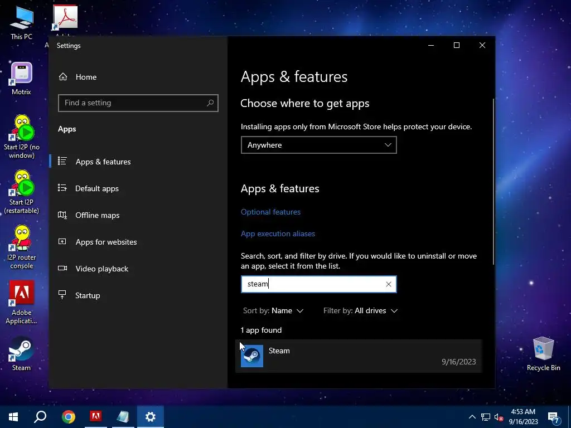Clear the steam search text
571x428 pixels.
click(389, 284)
